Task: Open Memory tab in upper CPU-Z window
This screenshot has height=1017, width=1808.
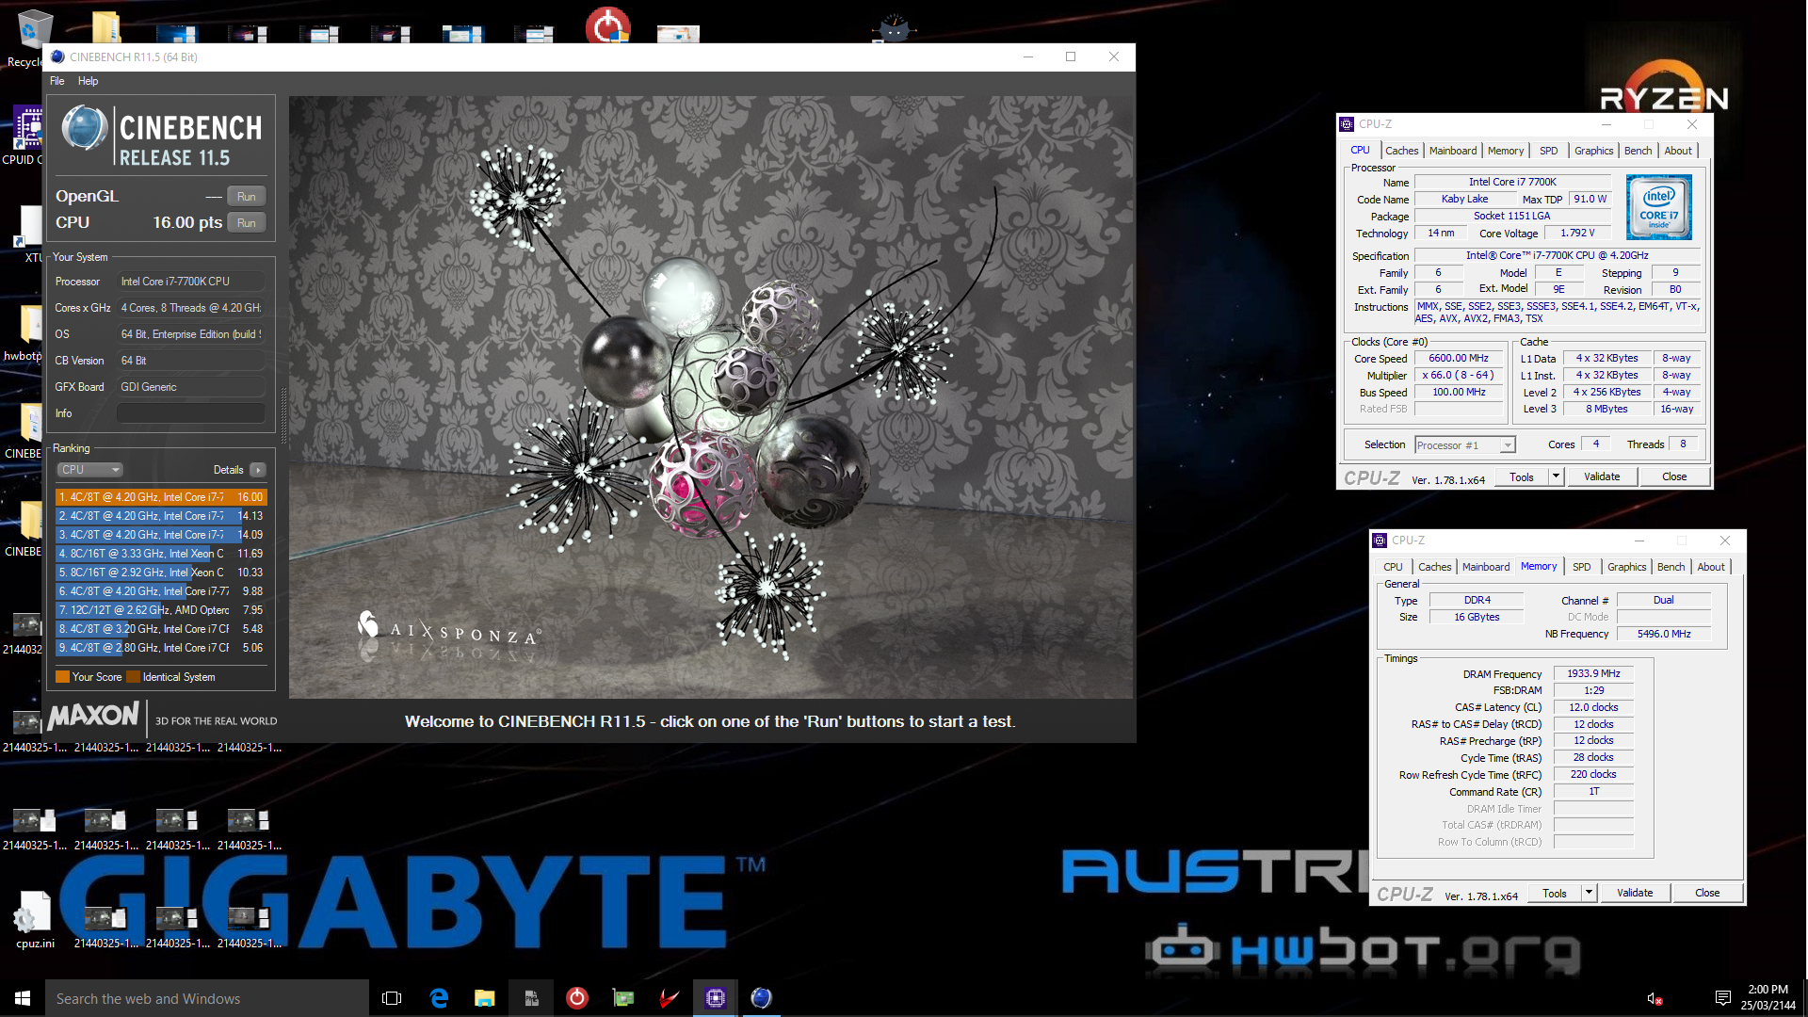Action: click(1506, 151)
